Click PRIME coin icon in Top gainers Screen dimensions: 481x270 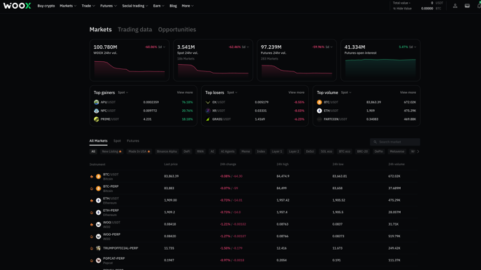coord(96,119)
